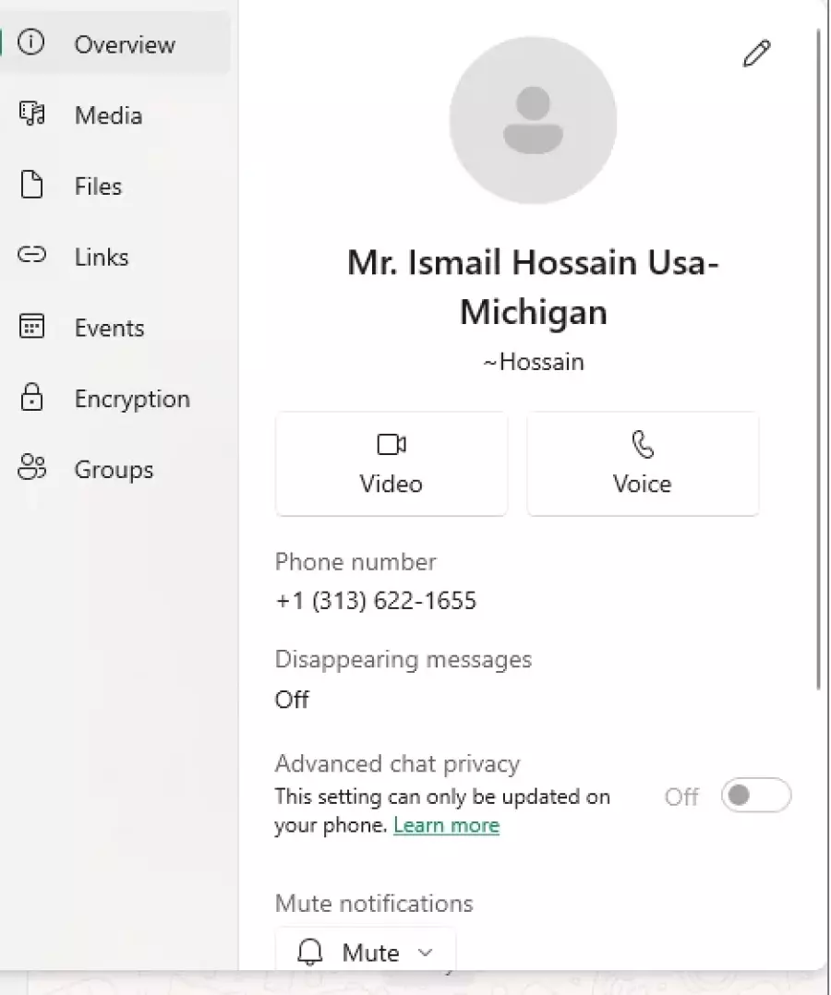Open the Mute notifications dropdown
The height and width of the screenshot is (995, 831).
tap(366, 952)
